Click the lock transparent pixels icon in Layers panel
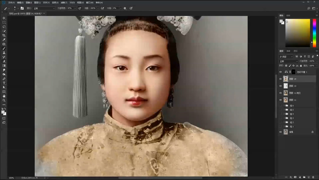Screen dimensions: 319x180 point(286,66)
